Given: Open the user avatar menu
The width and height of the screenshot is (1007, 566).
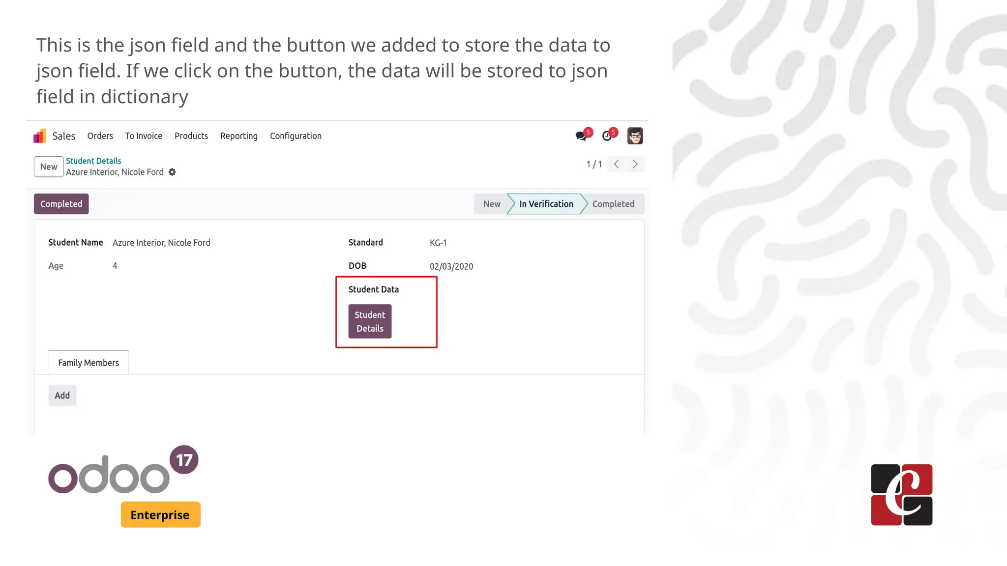Looking at the screenshot, I should coord(635,136).
